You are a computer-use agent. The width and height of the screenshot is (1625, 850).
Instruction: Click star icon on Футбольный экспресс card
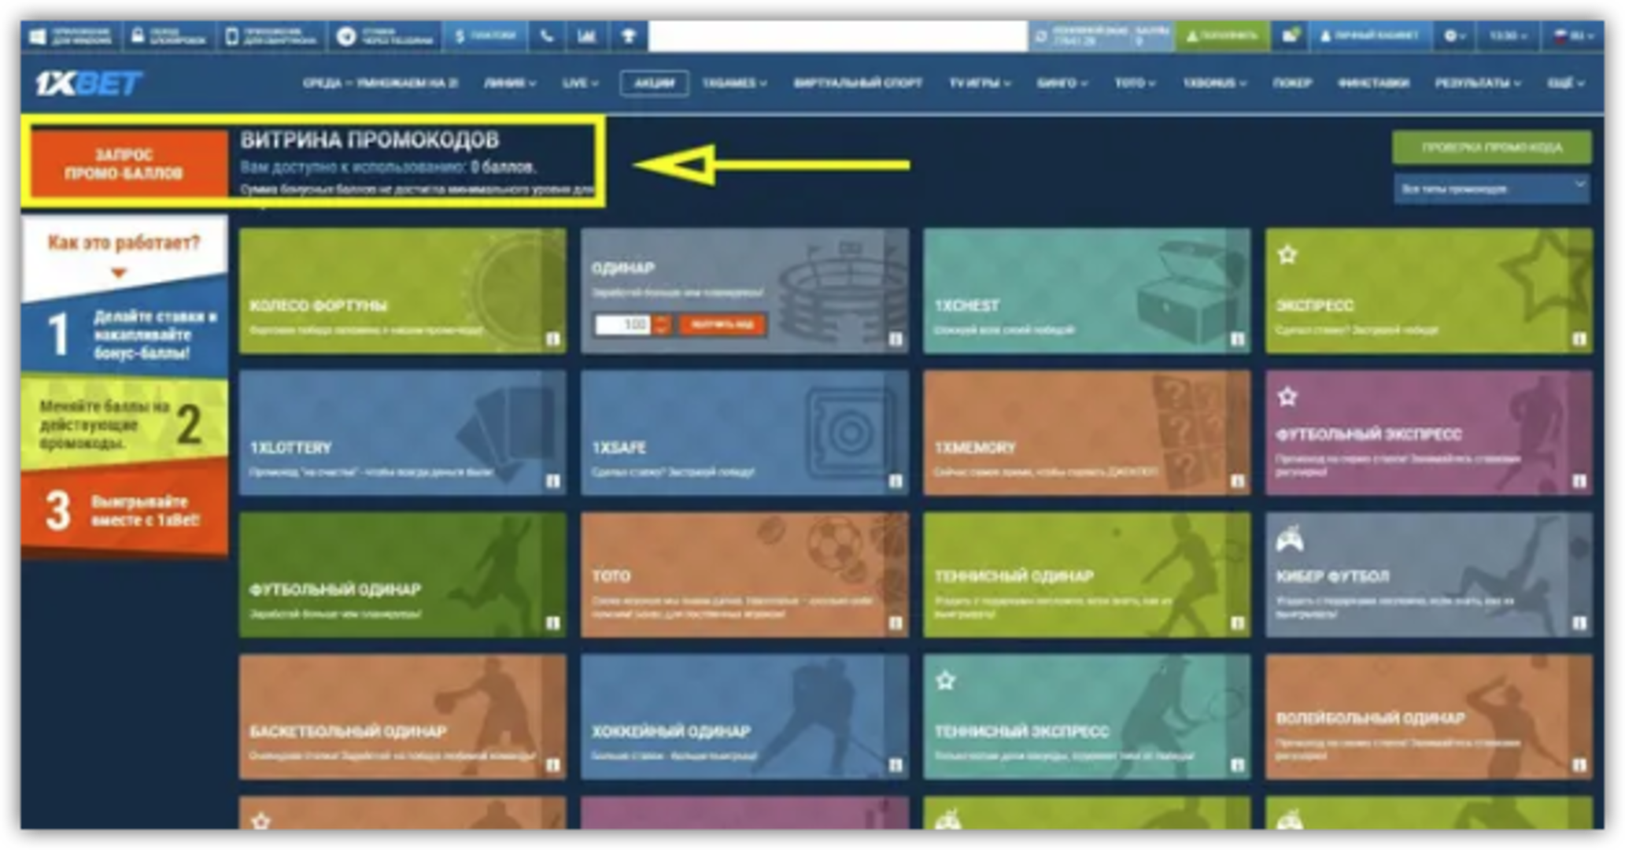(x=1287, y=396)
